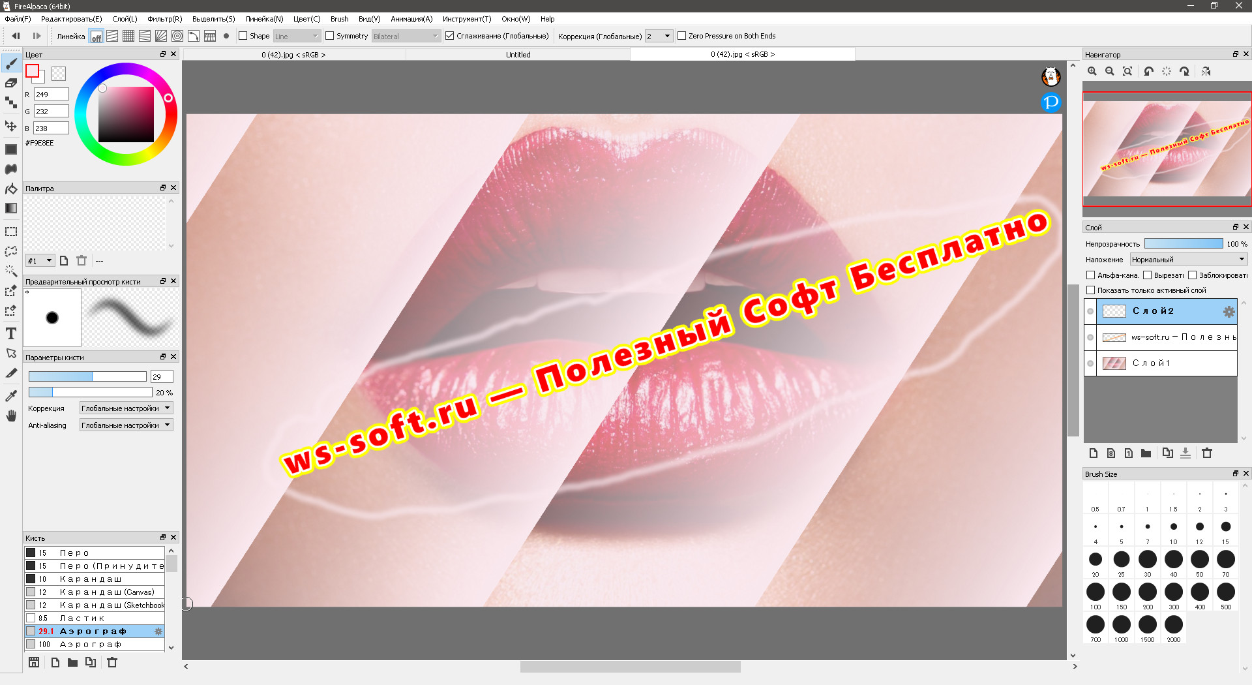1252x685 pixels.
Task: Click the Undo arrow in top toolbar
Action: point(16,36)
